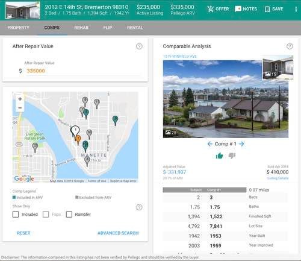301x261 pixels.
Task: Click the gray pin near 11th St in Manette
Action: [87, 161]
